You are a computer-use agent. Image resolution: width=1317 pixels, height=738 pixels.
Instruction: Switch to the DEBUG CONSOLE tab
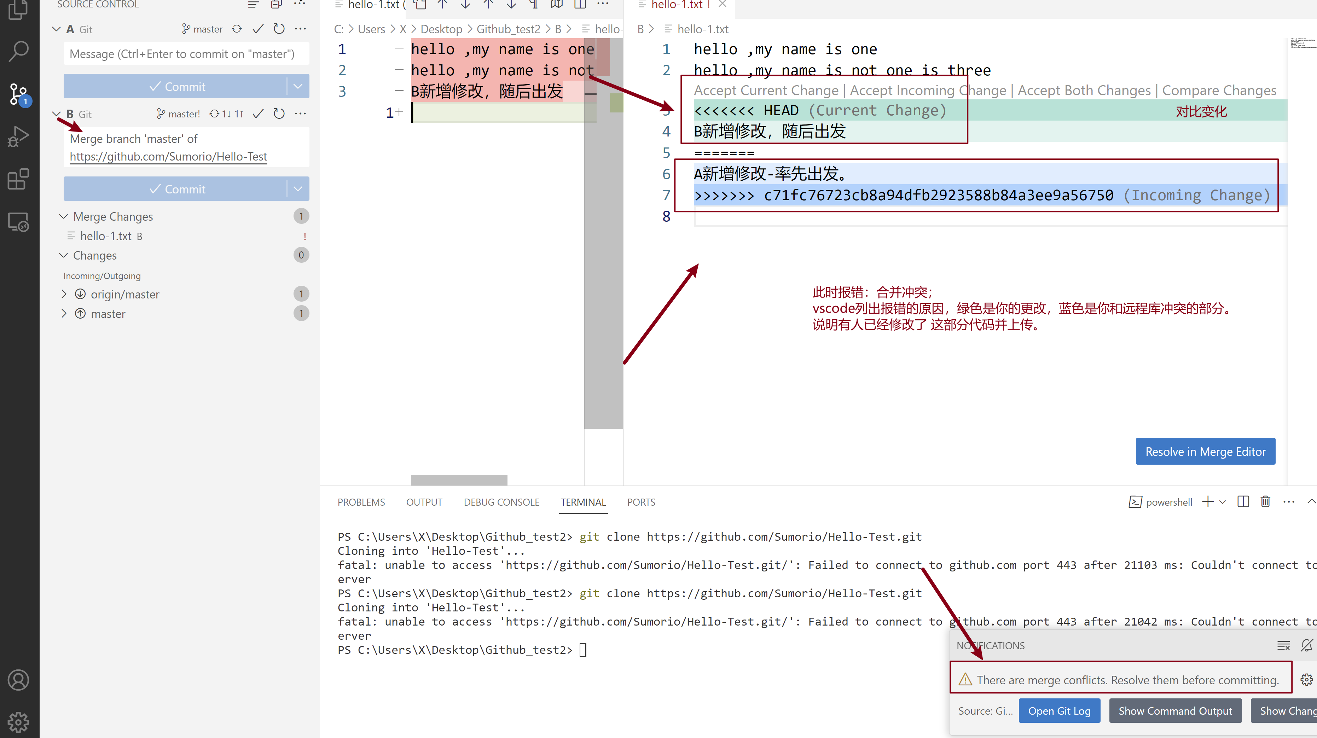tap(501, 502)
